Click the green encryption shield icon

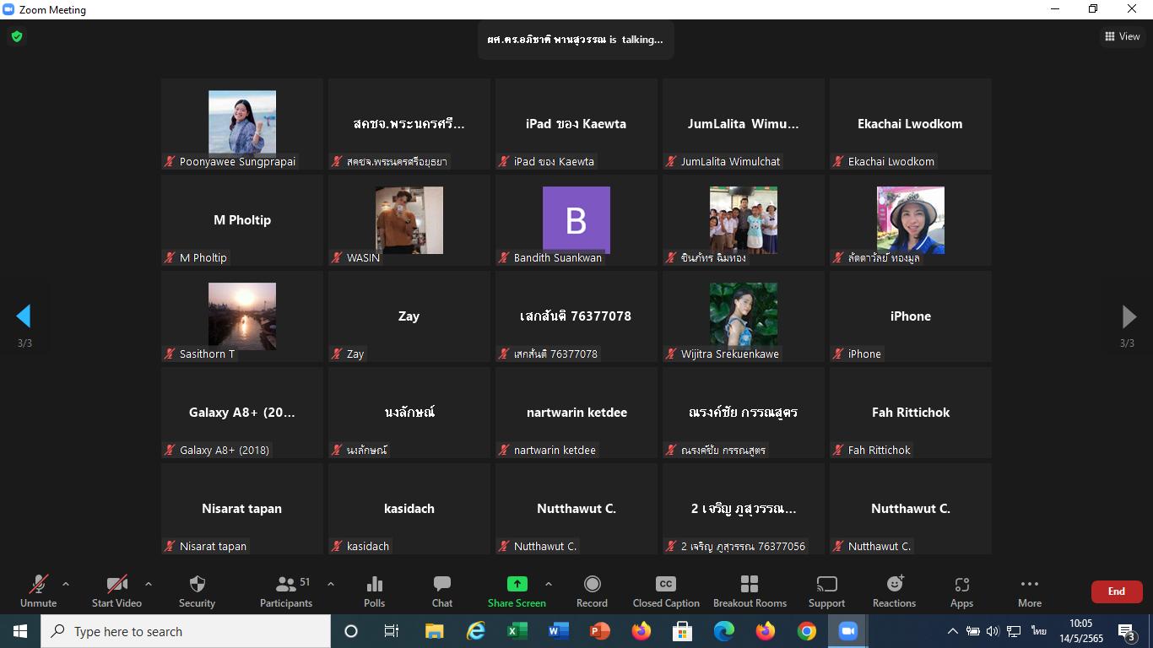click(x=17, y=36)
